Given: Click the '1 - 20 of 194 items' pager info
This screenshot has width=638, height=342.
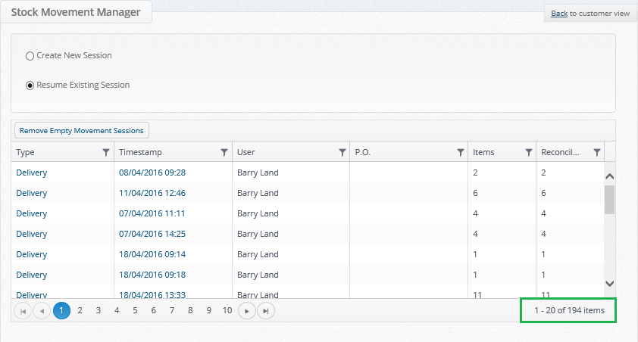Looking at the screenshot, I should (569, 310).
